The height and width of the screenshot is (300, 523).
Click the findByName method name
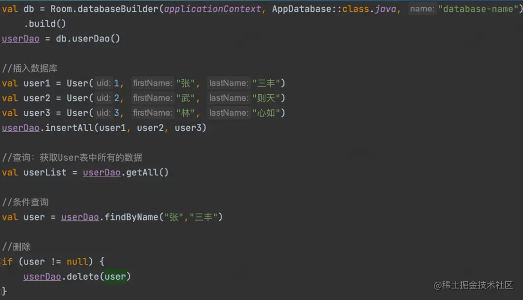[131, 217]
